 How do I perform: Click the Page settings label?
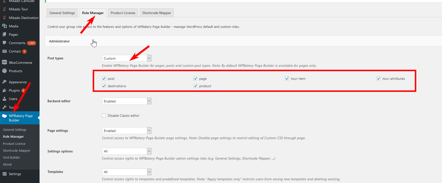(58, 131)
